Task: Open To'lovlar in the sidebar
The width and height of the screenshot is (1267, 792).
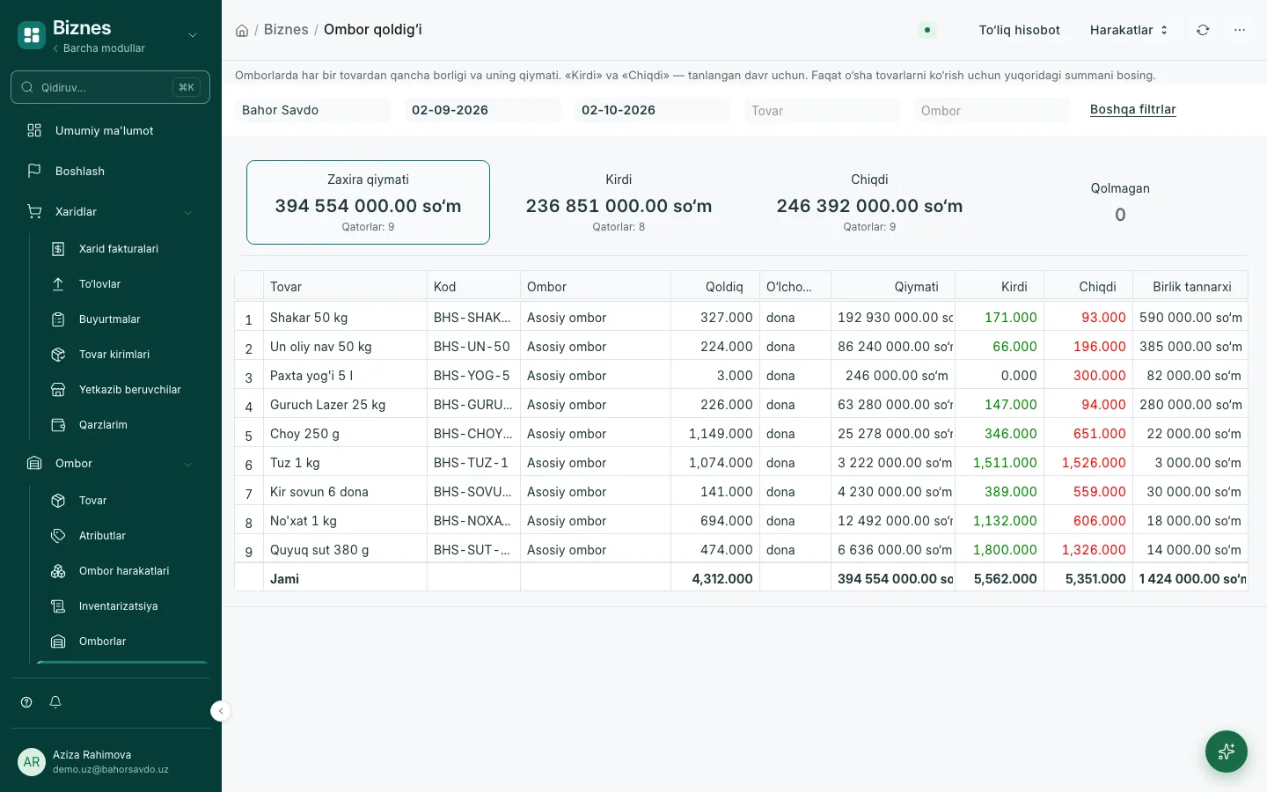Action: (119, 284)
